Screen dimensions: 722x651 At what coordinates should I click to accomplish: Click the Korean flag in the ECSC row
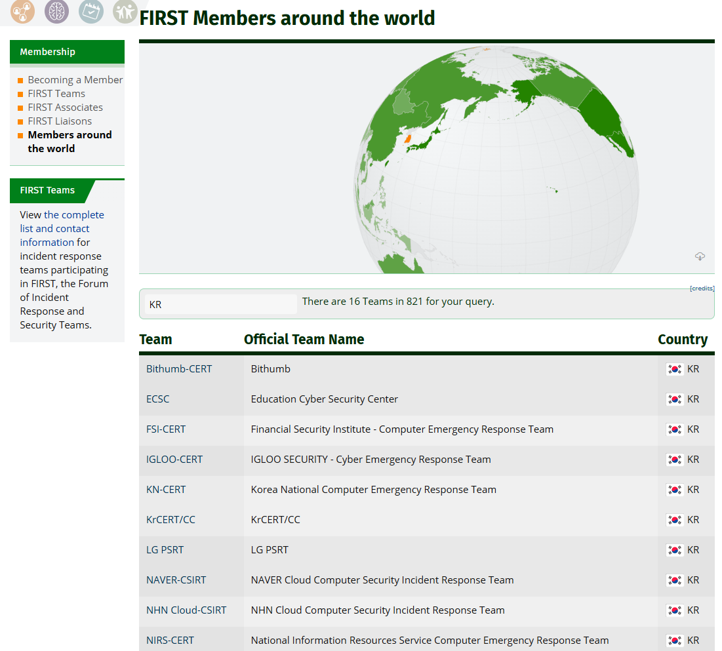pyautogui.click(x=675, y=399)
